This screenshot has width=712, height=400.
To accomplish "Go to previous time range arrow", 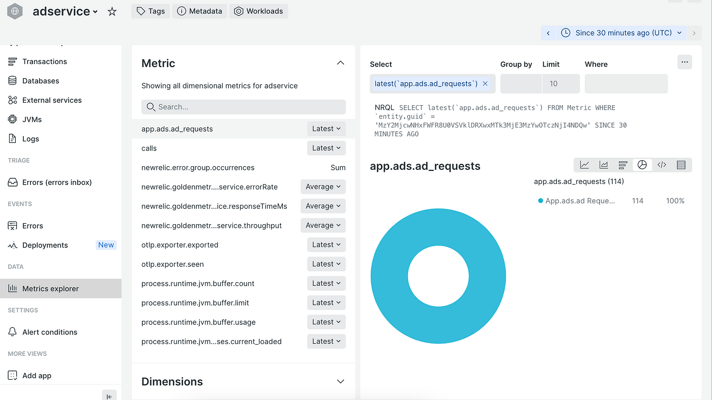I will click(548, 33).
